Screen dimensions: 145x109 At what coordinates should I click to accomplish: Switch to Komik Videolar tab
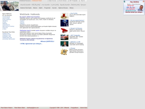coord(62,1)
